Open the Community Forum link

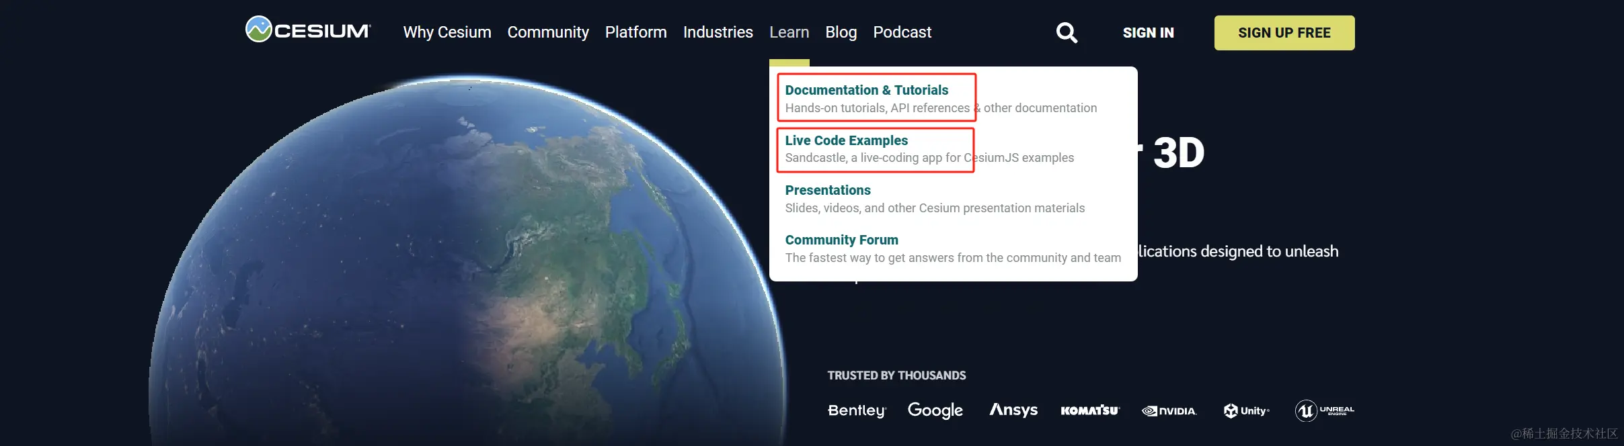click(x=842, y=240)
